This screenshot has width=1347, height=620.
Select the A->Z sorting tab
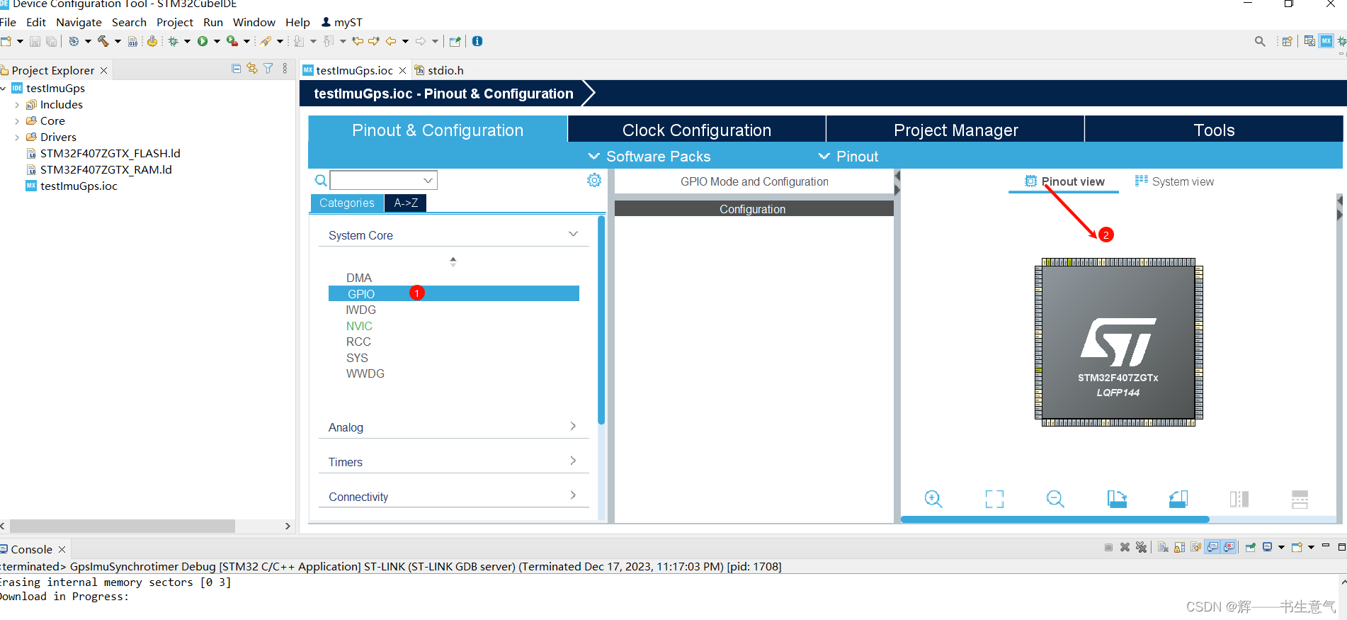tap(406, 203)
